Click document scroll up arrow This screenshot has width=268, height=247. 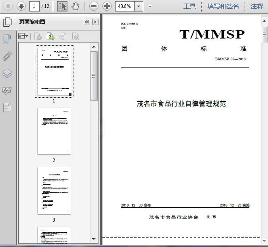(x=264, y=21)
